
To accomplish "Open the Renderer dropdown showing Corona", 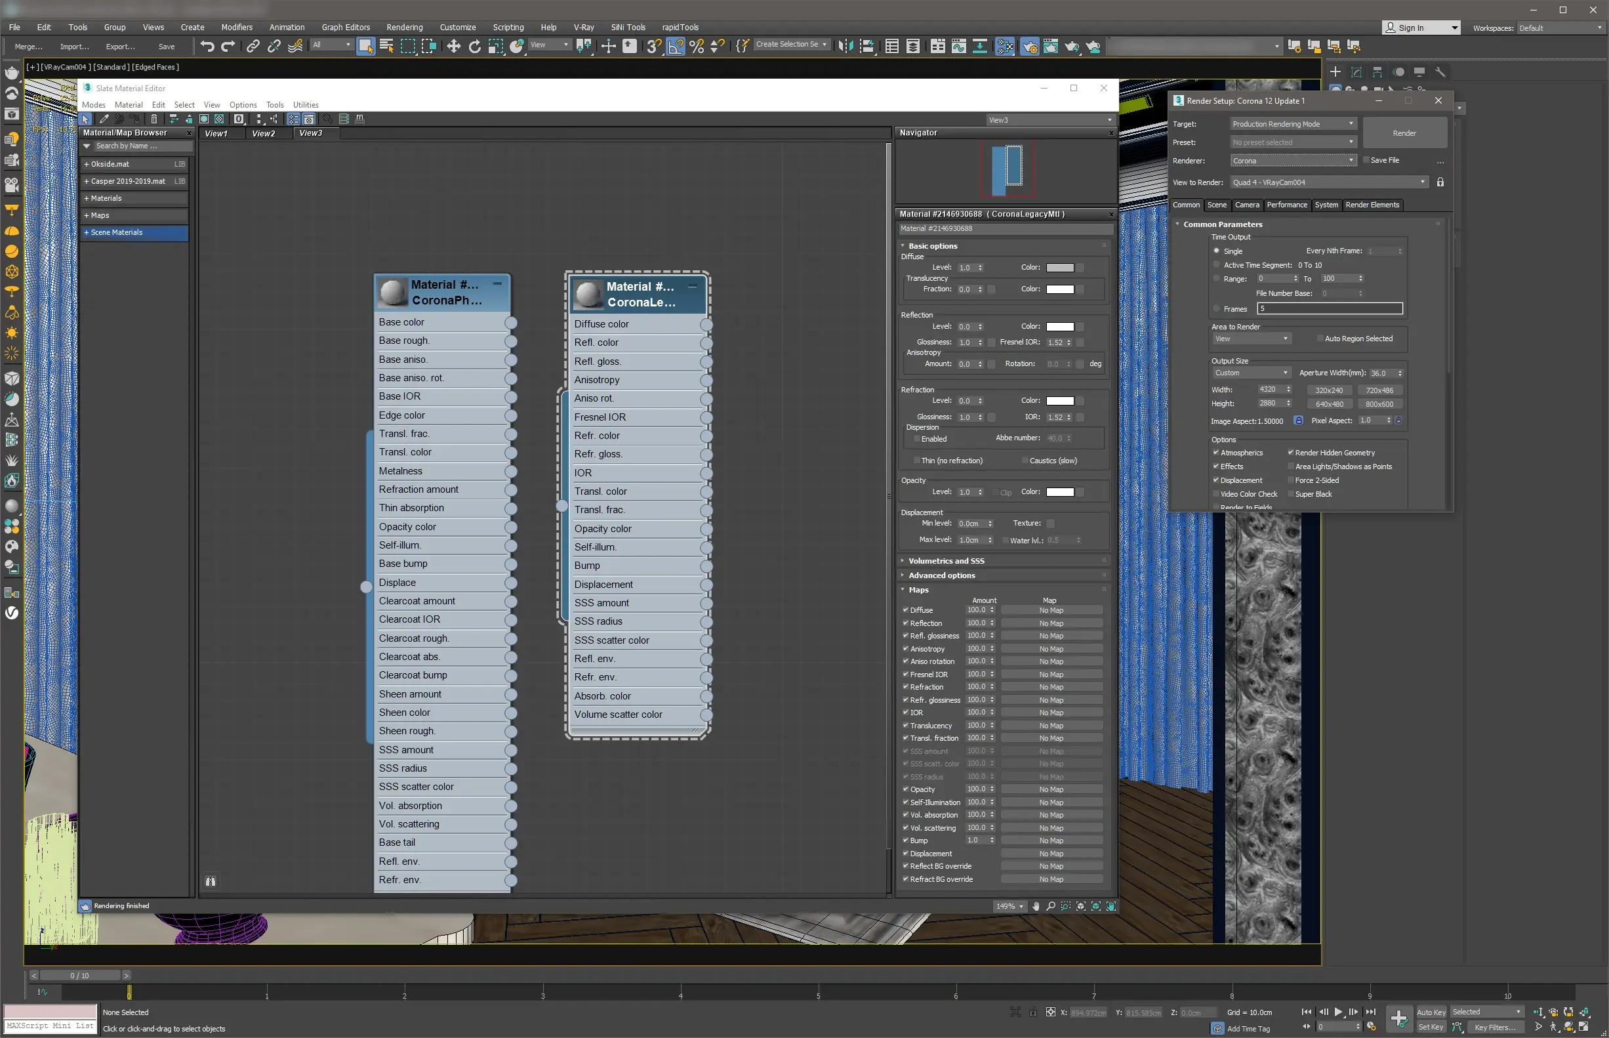I will click(x=1292, y=160).
